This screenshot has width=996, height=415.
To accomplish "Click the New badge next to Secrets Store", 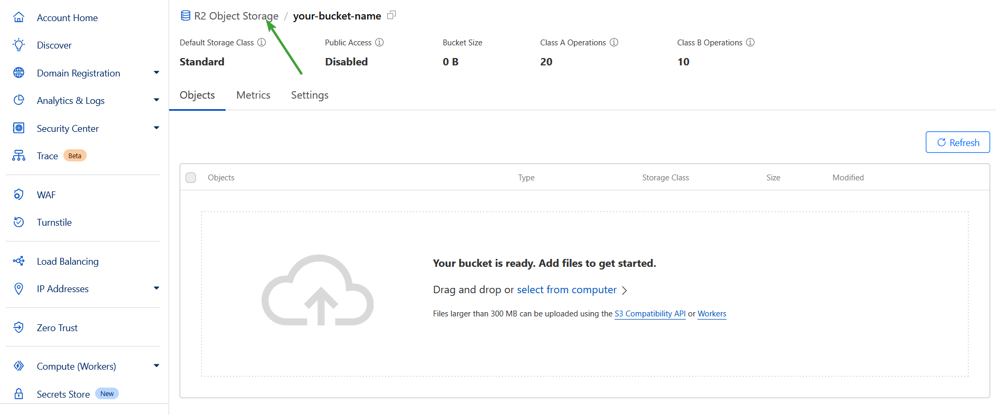I will pos(107,393).
